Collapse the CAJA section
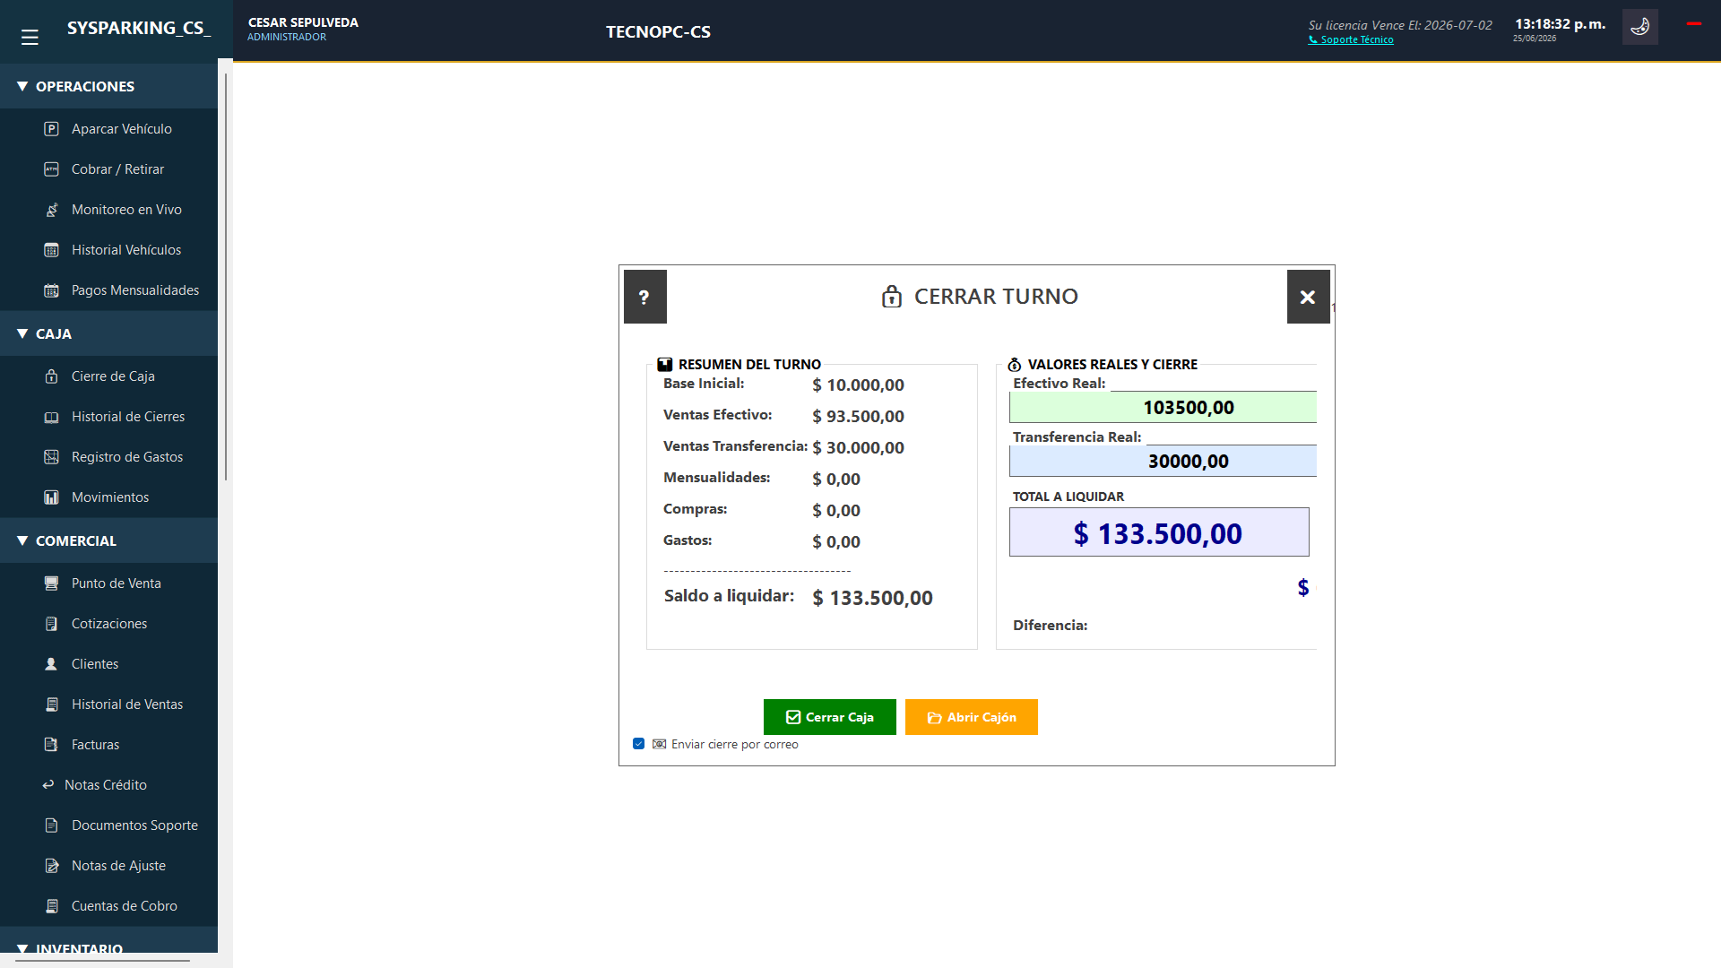 (108, 333)
